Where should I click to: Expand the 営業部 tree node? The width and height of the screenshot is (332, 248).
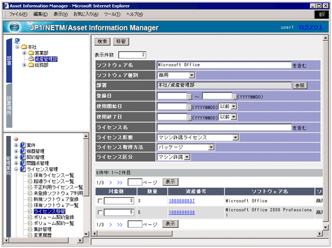pyautogui.click(x=25, y=53)
